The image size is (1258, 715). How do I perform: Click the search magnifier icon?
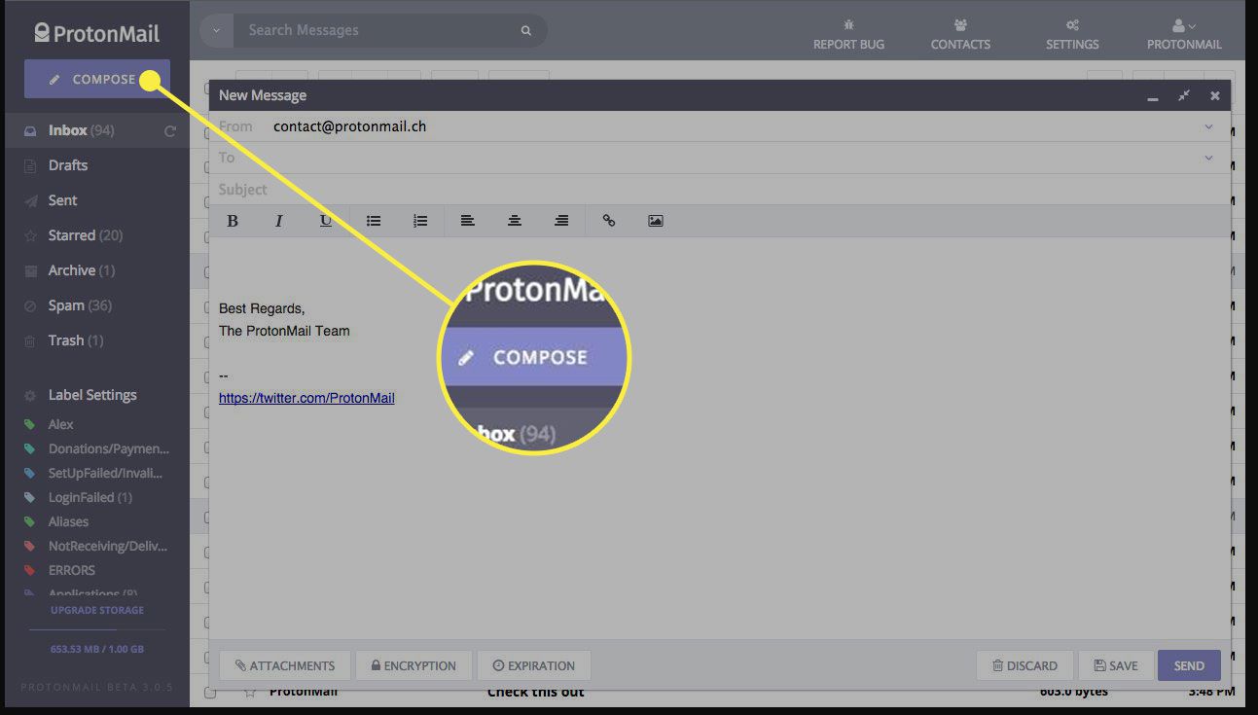pos(526,30)
